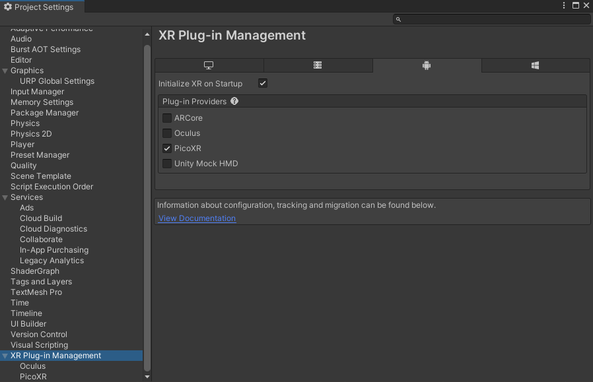
Task: Select the Dedicated Server platform tab
Action: pyautogui.click(x=318, y=65)
